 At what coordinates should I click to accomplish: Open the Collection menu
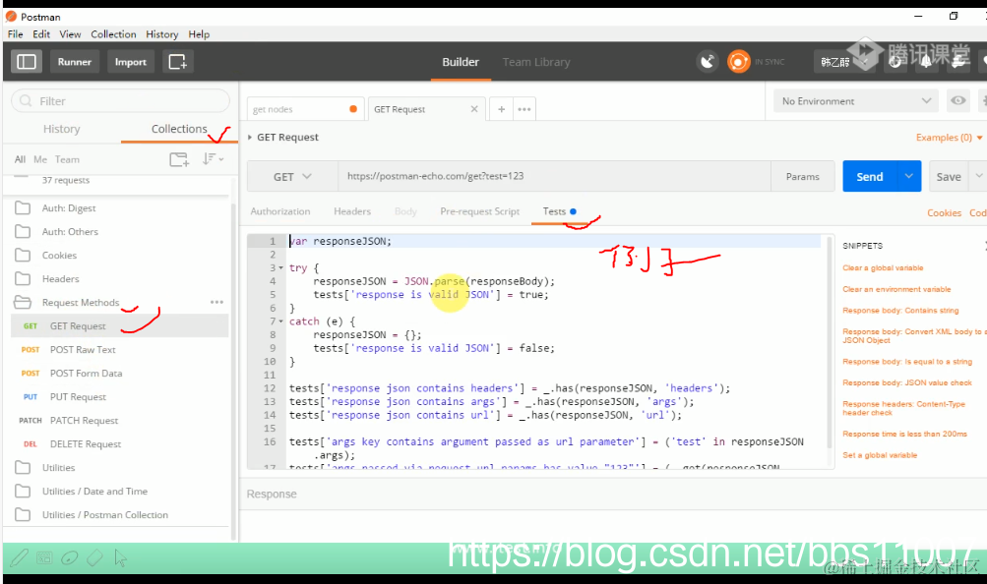coord(113,34)
